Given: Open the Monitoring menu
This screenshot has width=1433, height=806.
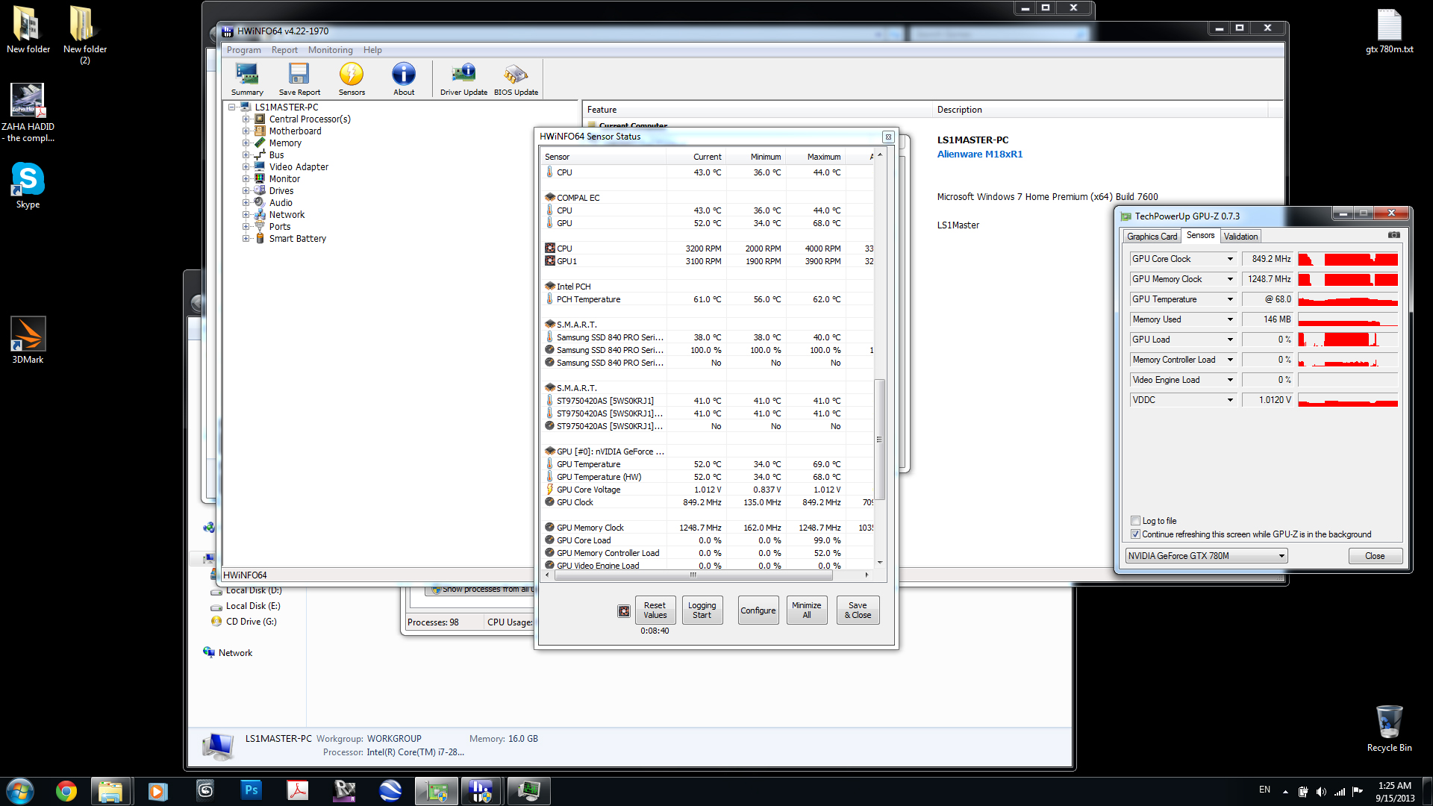Looking at the screenshot, I should point(331,50).
